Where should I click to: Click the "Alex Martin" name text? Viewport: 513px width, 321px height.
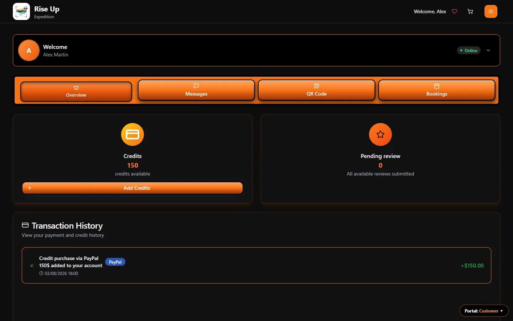pos(56,55)
